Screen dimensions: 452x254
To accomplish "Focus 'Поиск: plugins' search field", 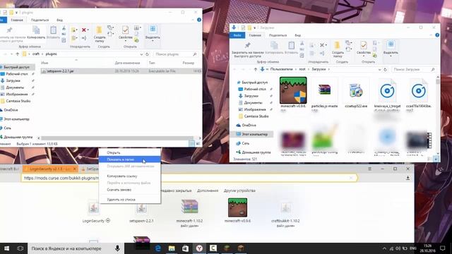I will point(176,54).
